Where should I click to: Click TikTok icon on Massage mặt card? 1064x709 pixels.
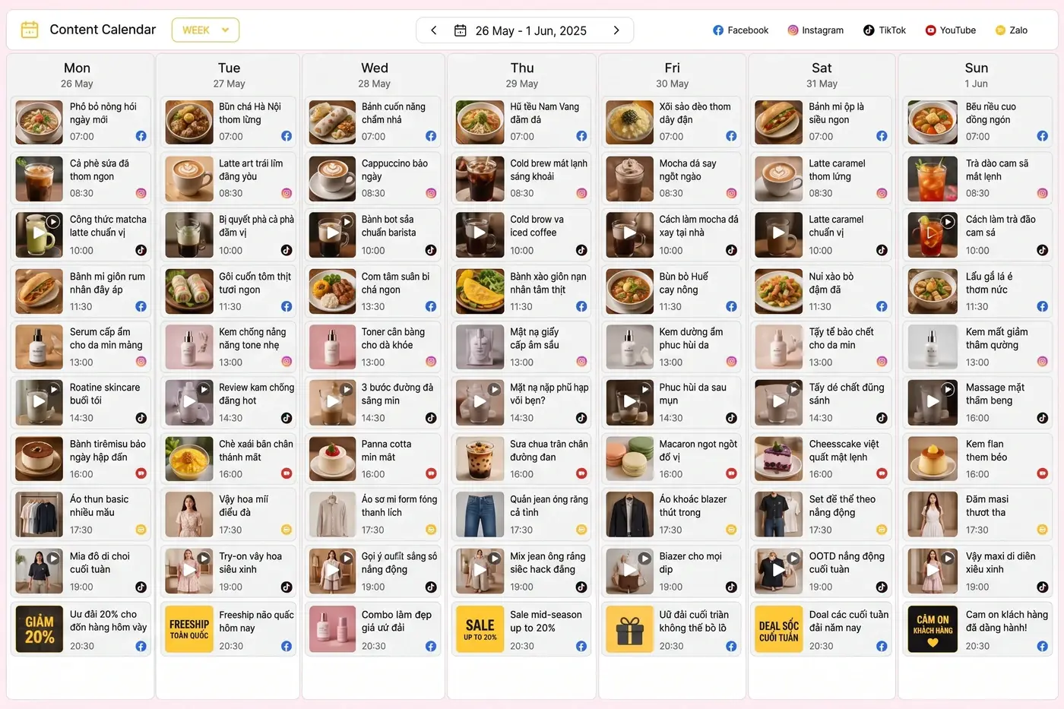[1042, 418]
